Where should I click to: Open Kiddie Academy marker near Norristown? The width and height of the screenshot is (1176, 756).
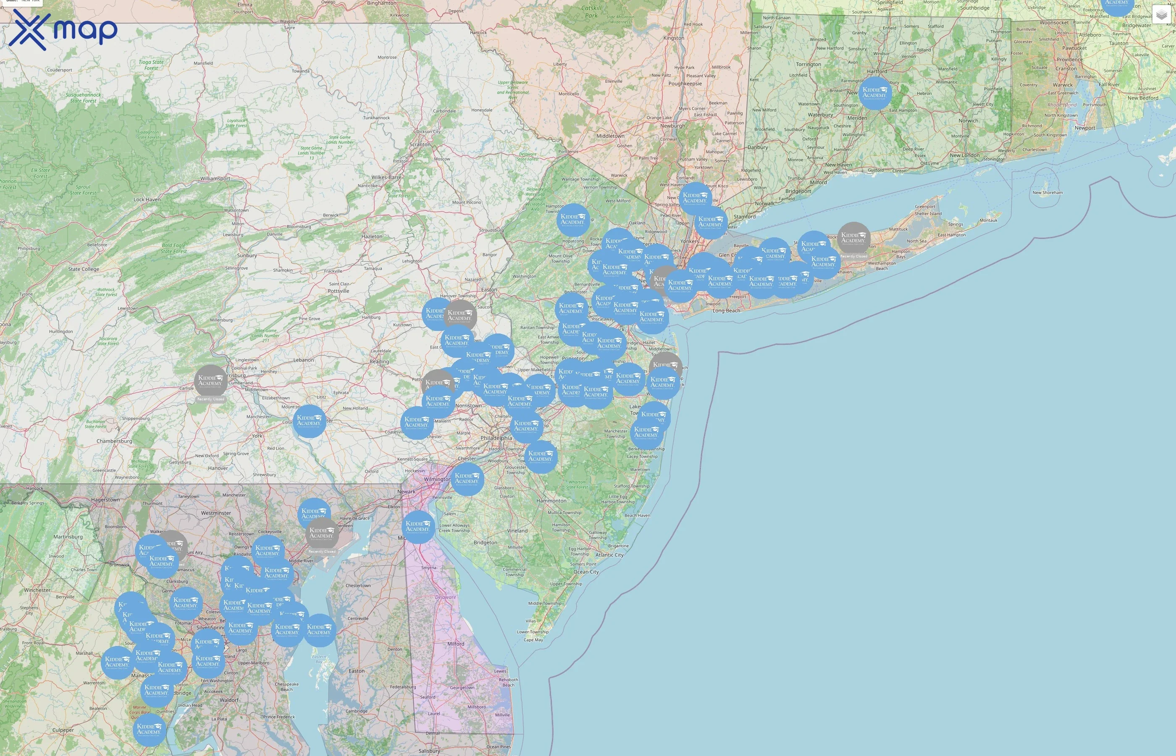point(438,402)
